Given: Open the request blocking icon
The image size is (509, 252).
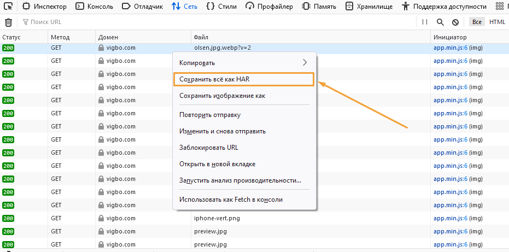Looking at the screenshot, I should pyautogui.click(x=455, y=22).
